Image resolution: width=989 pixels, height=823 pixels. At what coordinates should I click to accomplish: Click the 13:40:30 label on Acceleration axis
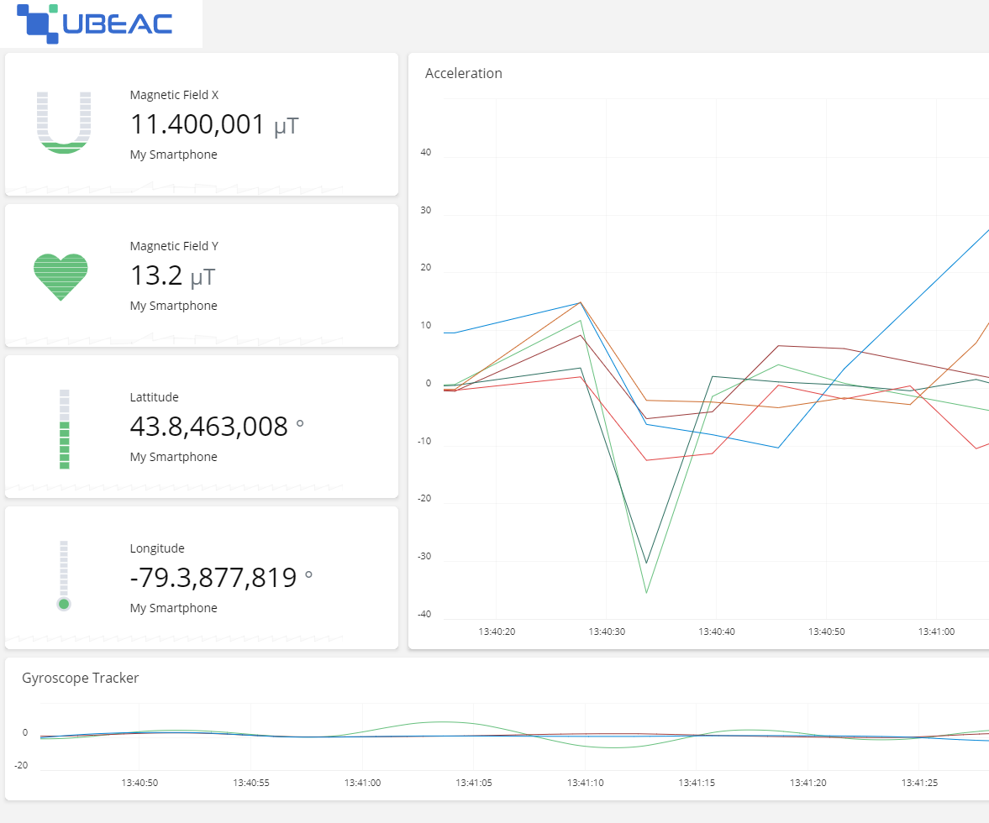coord(607,632)
